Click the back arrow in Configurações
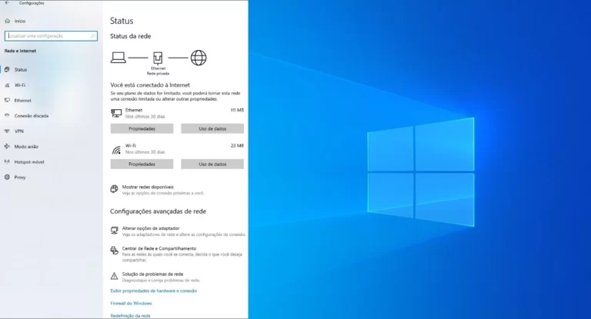 click(7, 2)
